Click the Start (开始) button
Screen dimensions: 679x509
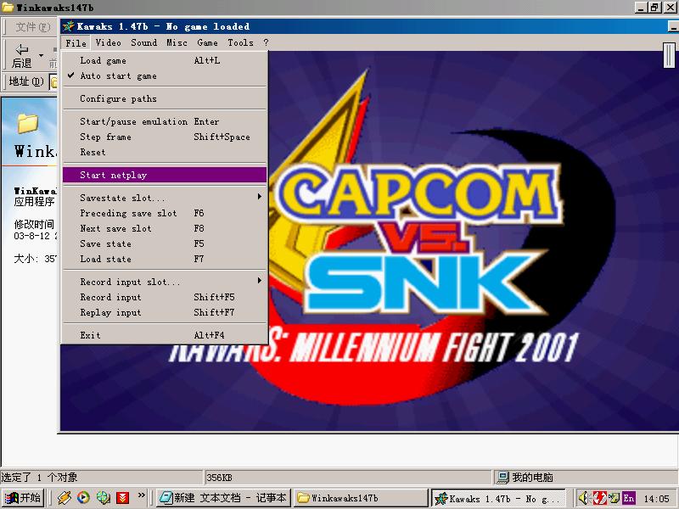pyautogui.click(x=24, y=498)
